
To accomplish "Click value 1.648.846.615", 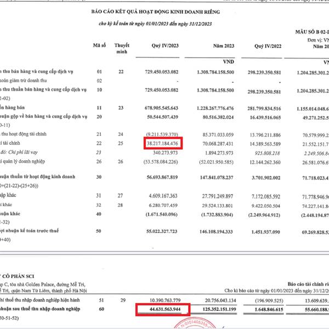I will click(269, 310).
